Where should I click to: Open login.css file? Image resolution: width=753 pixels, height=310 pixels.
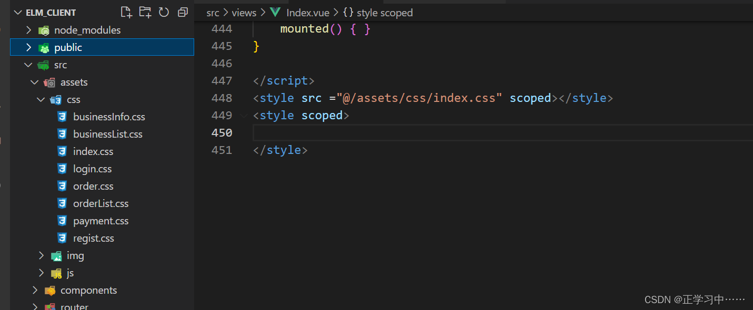(x=93, y=169)
